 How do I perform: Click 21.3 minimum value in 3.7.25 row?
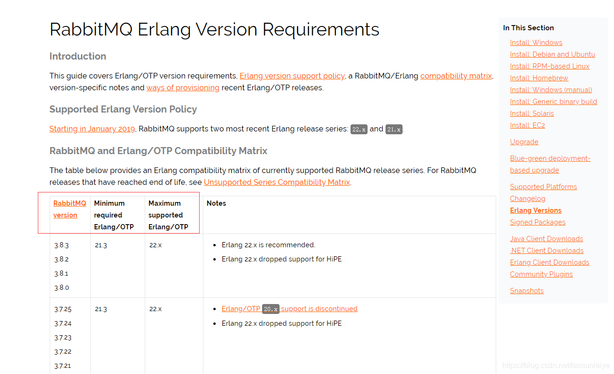tap(101, 309)
